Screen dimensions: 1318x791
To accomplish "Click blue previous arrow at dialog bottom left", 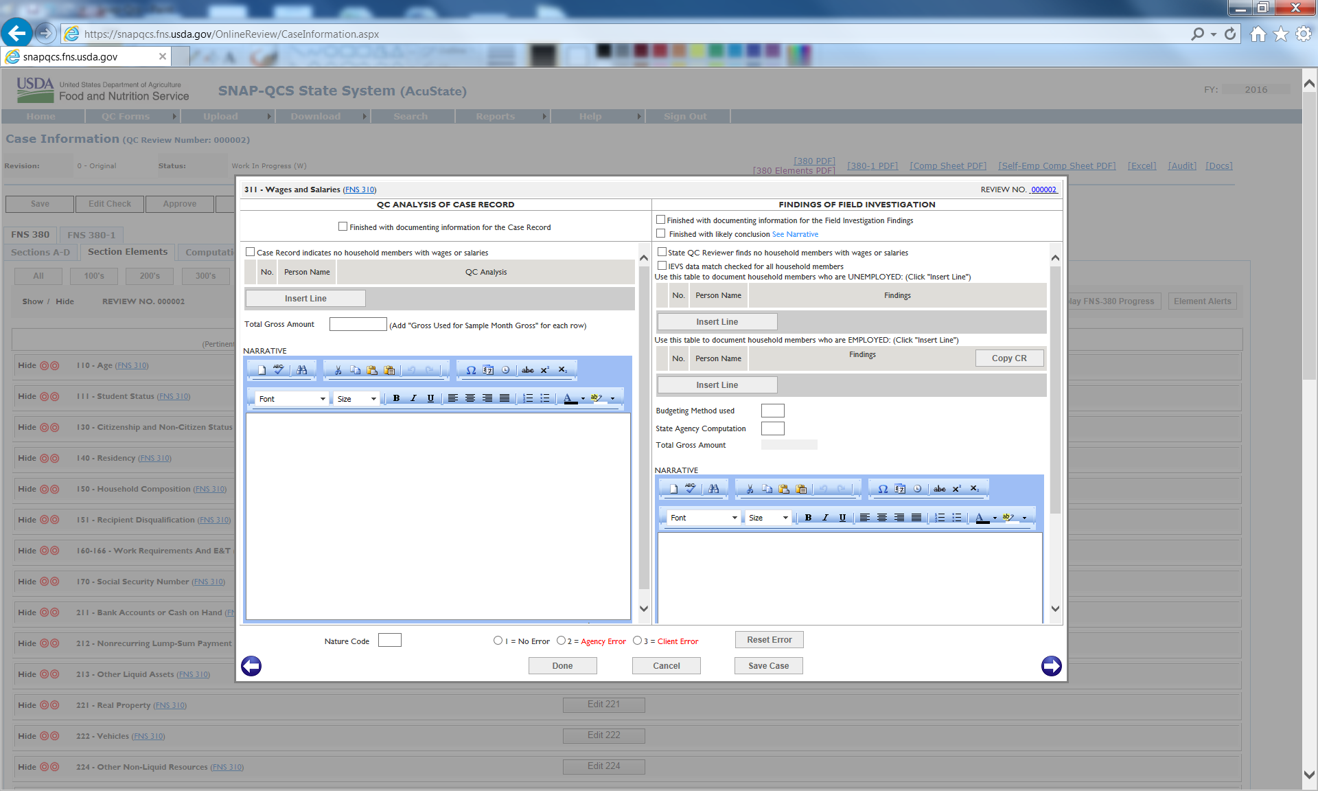I will (x=251, y=665).
